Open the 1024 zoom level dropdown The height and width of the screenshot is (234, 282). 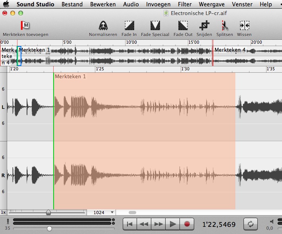click(101, 213)
